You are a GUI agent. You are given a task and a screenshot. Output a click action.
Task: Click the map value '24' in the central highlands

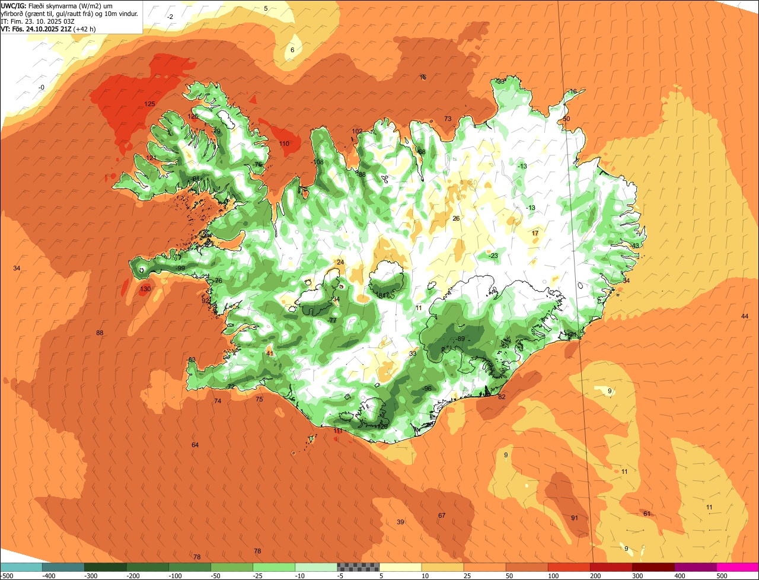[x=340, y=262]
